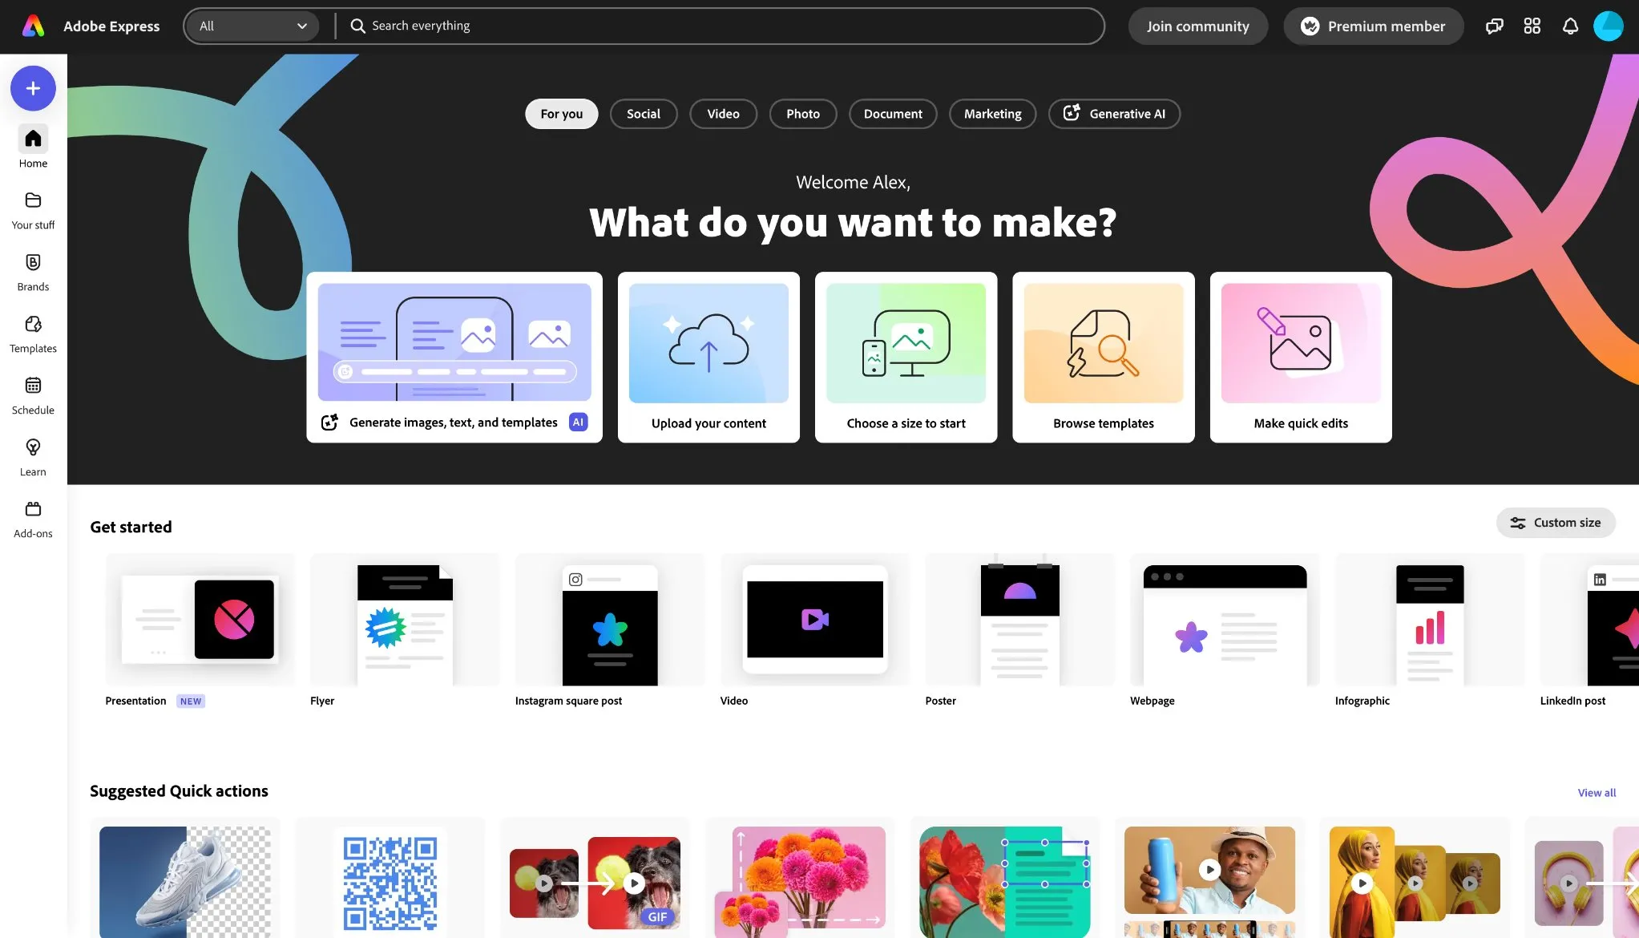The image size is (1639, 938).
Task: Open the user profile avatar
Action: pos(1608,26)
